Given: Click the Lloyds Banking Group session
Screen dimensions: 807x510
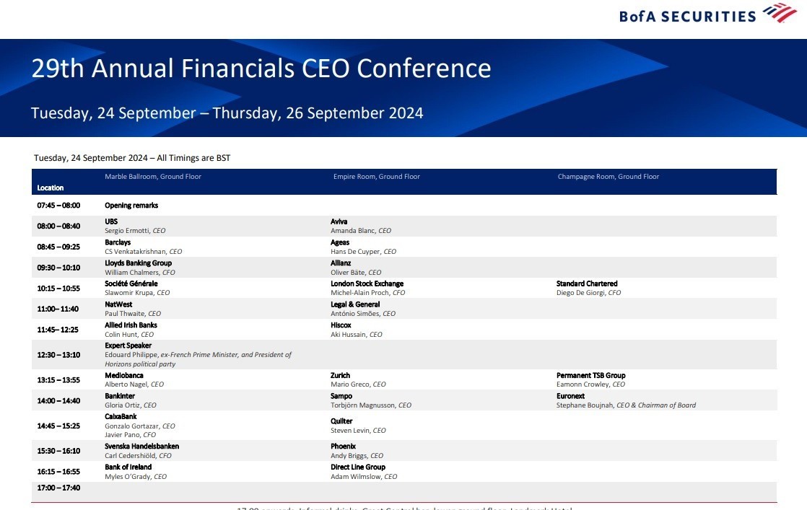Looking at the screenshot, I should 138,263.
